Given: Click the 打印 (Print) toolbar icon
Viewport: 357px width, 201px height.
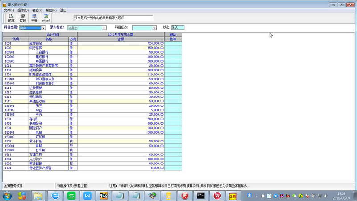Looking at the screenshot, I should point(23,18).
